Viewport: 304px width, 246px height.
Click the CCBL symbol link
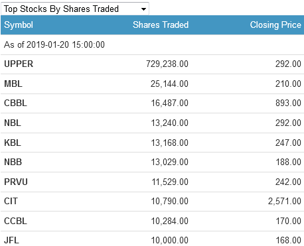15,221
